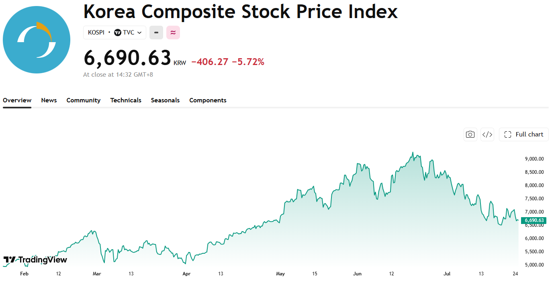Screen dimensions: 554x287
Task: Click the gray dash market status icon
Action: 156,33
